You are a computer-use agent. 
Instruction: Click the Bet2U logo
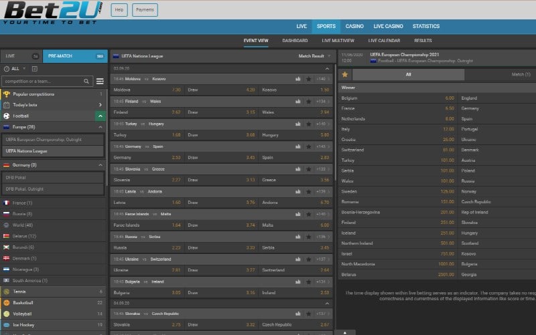coord(53,13)
